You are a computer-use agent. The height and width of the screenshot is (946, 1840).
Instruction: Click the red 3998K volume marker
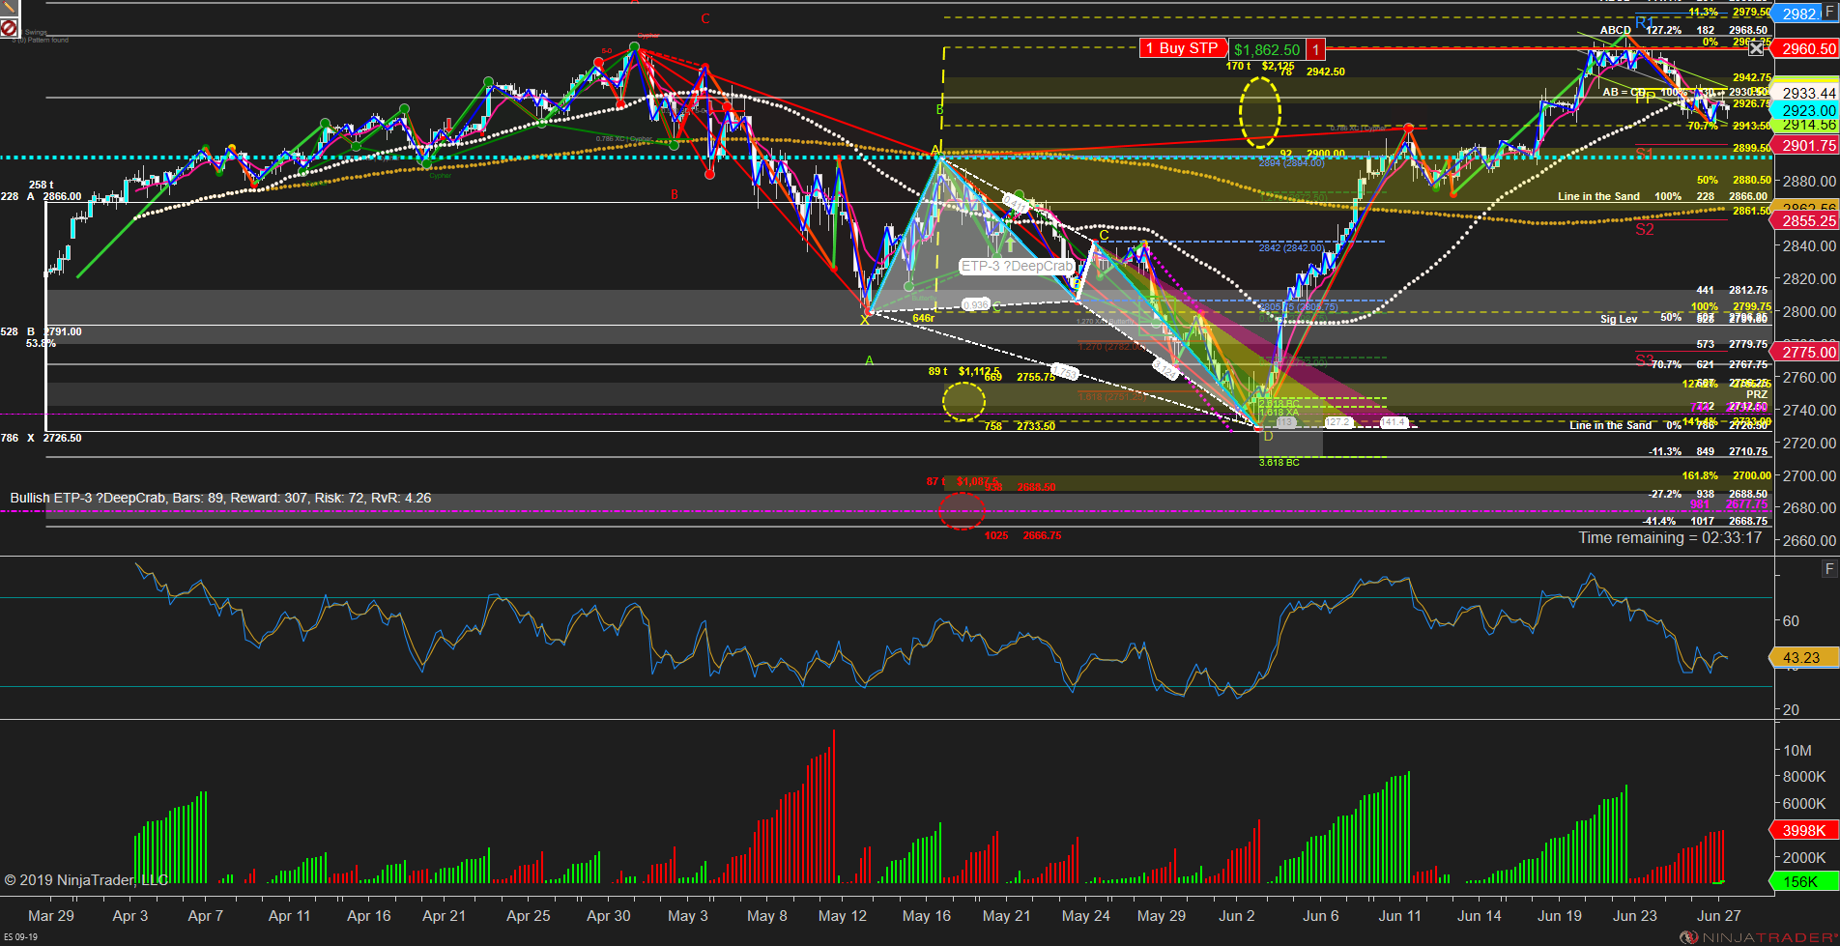1803,830
